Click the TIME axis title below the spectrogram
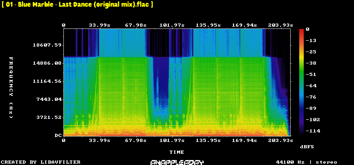Viewport: 354px width, 165px height. [x=177, y=152]
